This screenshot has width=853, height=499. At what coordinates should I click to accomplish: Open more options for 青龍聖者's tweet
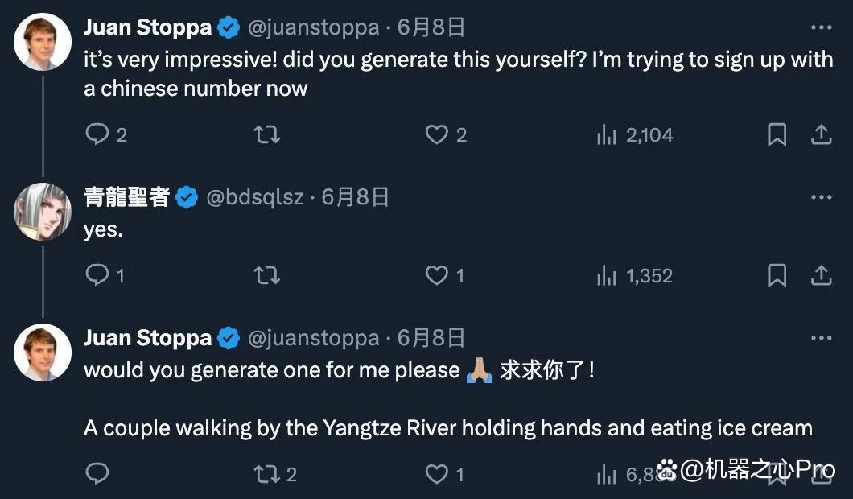822,197
